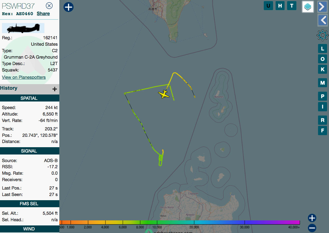The height and width of the screenshot is (233, 329).
Task: Select the yellow aircraft icon on map
Action: click(164, 94)
